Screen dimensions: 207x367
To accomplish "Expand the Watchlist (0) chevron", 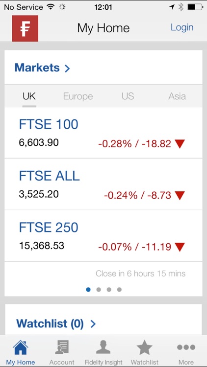I will pos(93,324).
